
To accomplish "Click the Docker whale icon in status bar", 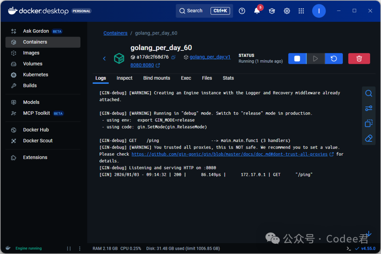I will [8, 248].
